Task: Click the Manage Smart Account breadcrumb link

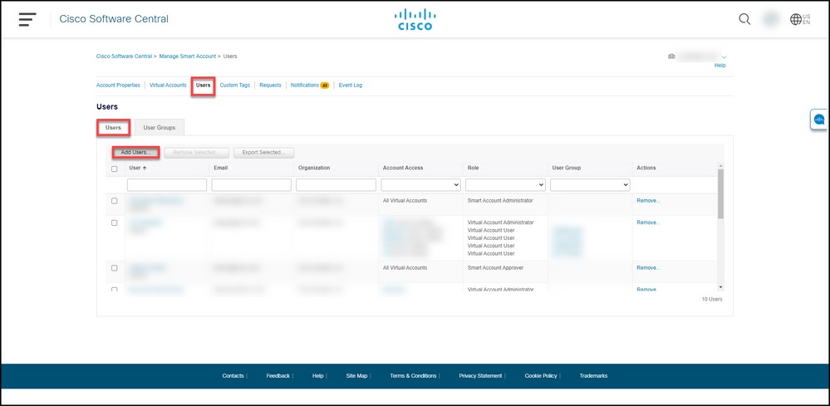Action: coord(188,56)
